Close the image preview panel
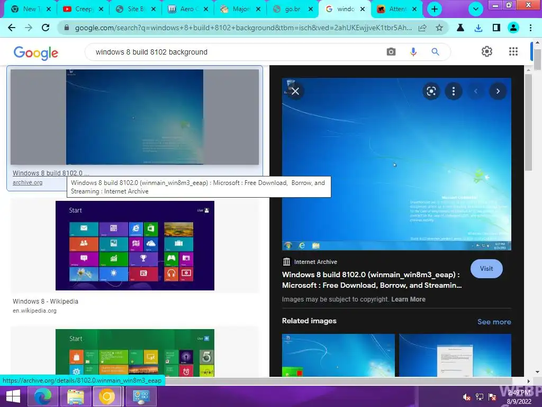The height and width of the screenshot is (407, 542). click(x=295, y=91)
